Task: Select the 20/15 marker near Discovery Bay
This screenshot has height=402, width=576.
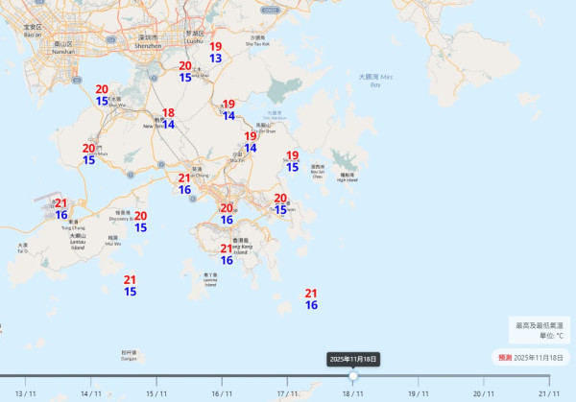Action: 140,222
